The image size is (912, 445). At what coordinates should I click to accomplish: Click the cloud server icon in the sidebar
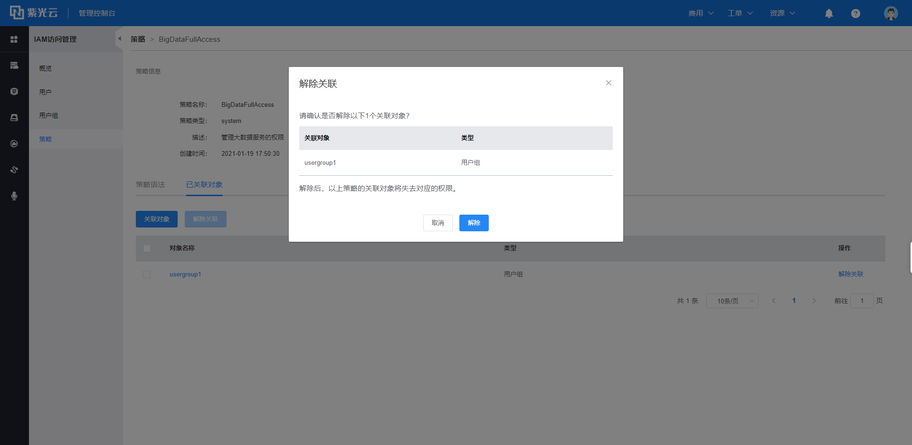tap(14, 66)
